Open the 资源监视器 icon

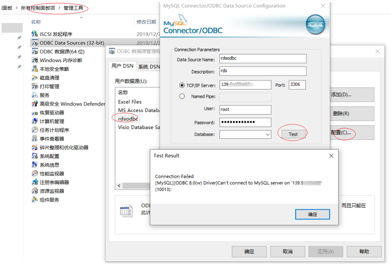click(35, 191)
